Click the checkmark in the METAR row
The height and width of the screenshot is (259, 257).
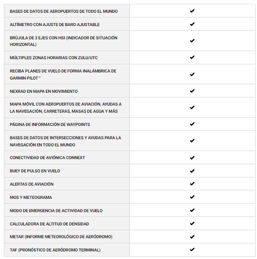point(192,237)
